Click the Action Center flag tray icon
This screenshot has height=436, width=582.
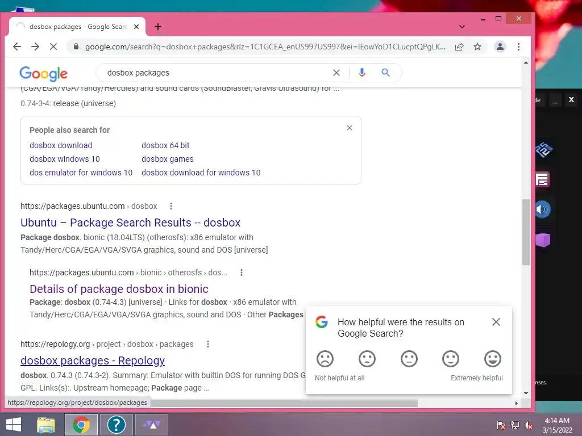coord(501,425)
